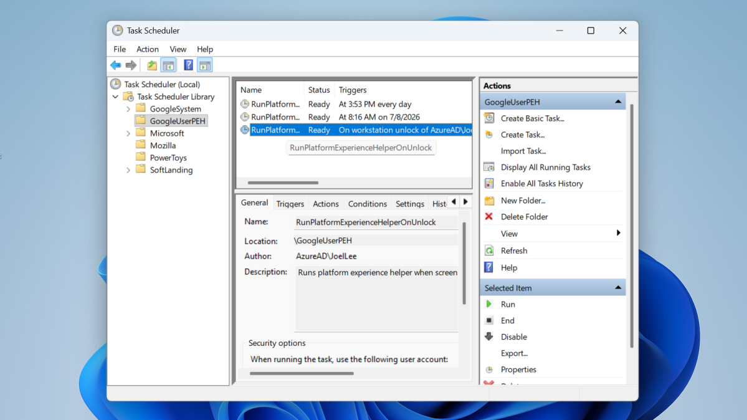Viewport: 747px width, 420px height.
Task: Click the green Run play icon
Action: (x=489, y=304)
